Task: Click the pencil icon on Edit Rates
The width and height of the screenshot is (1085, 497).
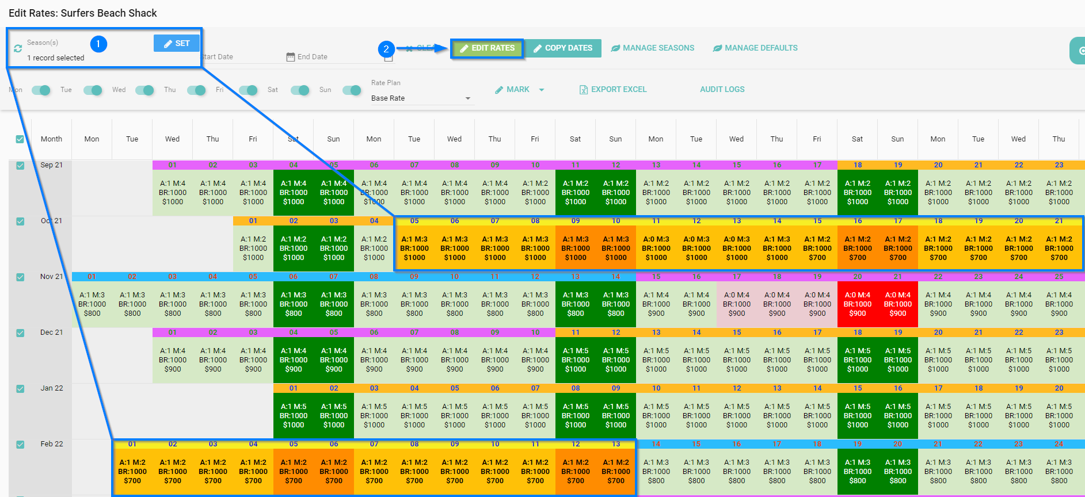Action: pos(463,48)
